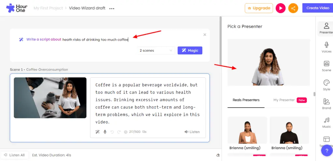
Task: Click the orange share icon
Action: pyautogui.click(x=293, y=8)
